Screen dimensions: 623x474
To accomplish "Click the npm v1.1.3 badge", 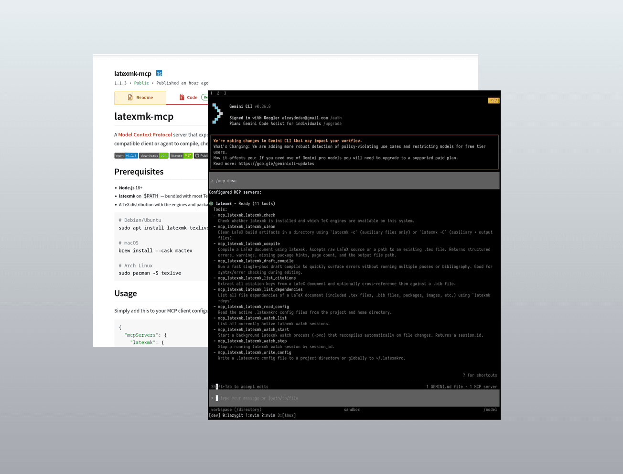I will 126,155.
